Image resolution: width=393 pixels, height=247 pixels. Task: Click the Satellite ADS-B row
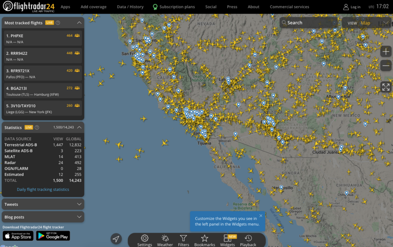pyautogui.click(x=43, y=151)
